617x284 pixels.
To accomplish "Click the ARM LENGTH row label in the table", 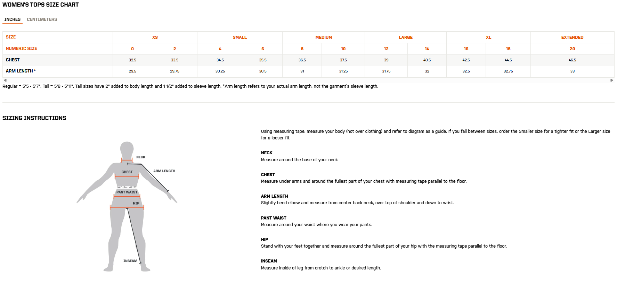I will click(21, 71).
